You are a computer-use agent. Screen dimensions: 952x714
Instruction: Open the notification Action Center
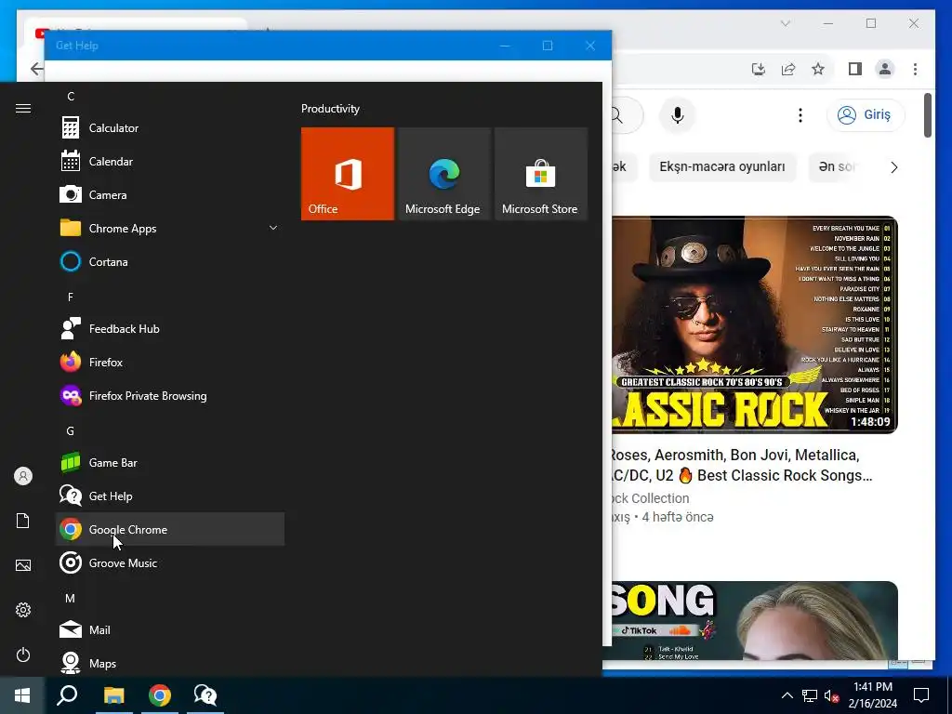click(x=921, y=695)
